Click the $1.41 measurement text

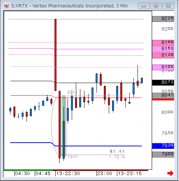pos(117,151)
